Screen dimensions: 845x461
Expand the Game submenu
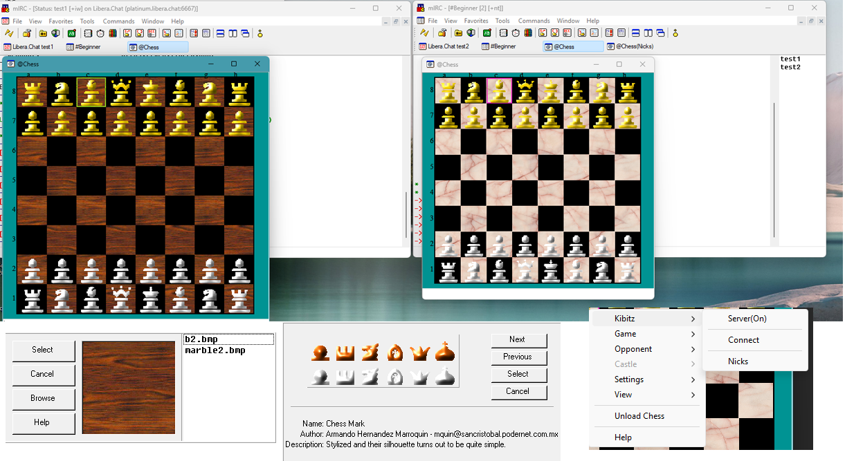click(647, 334)
